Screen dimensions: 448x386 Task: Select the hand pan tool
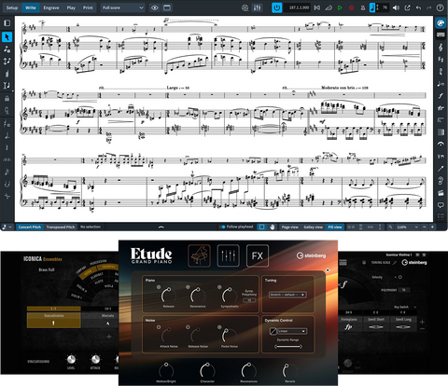273,227
